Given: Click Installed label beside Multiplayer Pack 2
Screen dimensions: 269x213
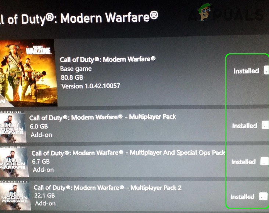Looking at the screenshot, I should point(242,197).
